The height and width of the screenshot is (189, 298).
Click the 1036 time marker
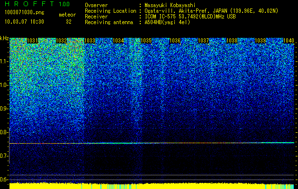click(175, 41)
